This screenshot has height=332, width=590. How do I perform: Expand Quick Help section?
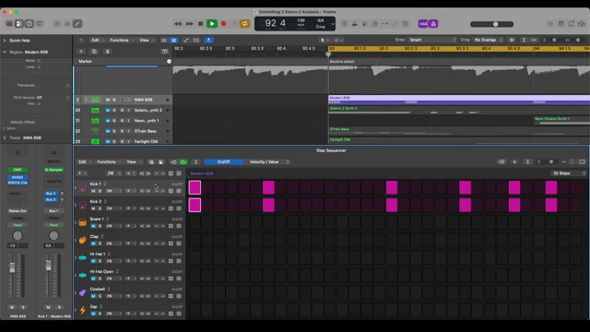[x=5, y=41]
